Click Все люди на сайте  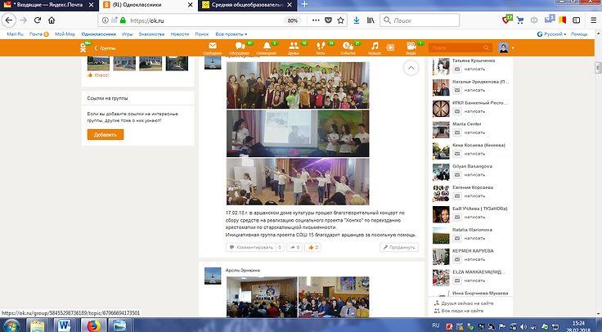459,311
